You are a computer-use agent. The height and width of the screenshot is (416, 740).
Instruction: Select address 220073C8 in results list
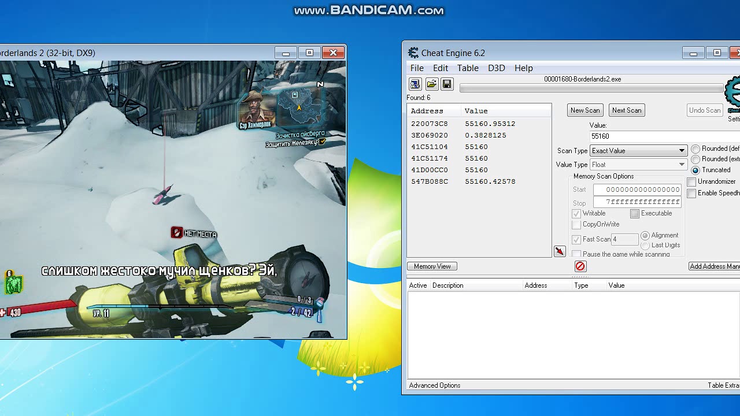430,124
